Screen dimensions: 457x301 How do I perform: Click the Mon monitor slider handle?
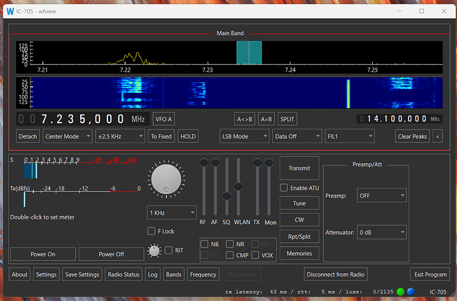269,162
